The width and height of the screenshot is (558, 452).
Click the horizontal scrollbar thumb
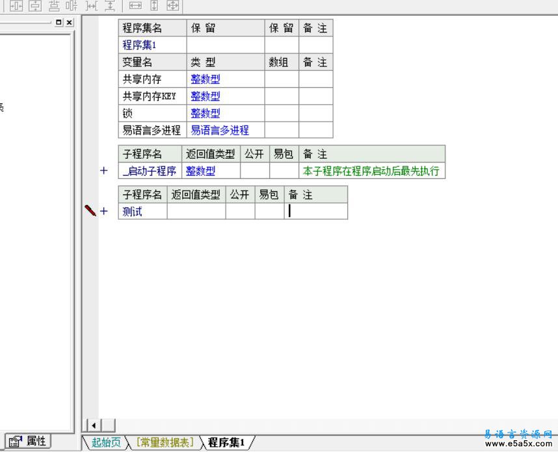pos(109,425)
